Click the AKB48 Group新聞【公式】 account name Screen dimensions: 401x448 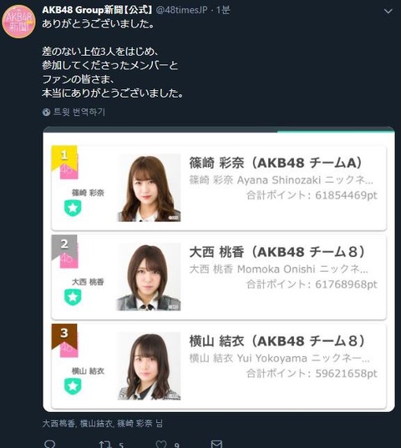coord(97,10)
